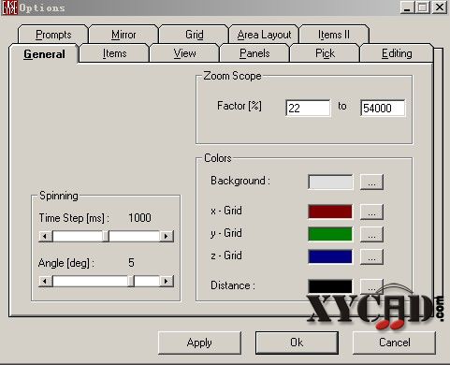This screenshot has width=450, height=365.
Task: Click the Angle slider right arrow
Action: (x=167, y=281)
